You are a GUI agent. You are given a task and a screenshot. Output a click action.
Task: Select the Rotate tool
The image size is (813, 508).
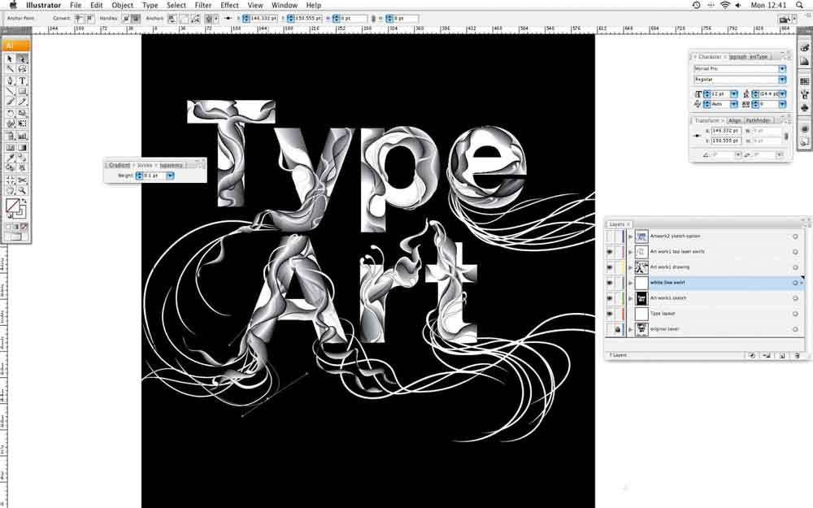coord(10,113)
